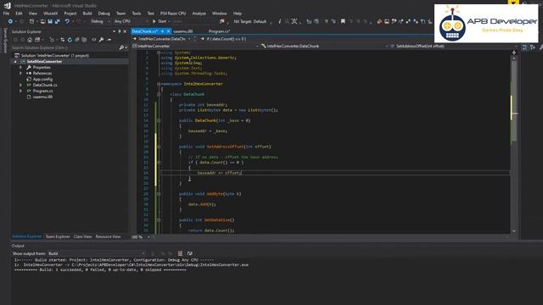Expand the References node in tree

(20, 74)
